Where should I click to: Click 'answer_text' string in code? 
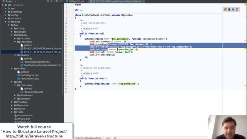123,52
